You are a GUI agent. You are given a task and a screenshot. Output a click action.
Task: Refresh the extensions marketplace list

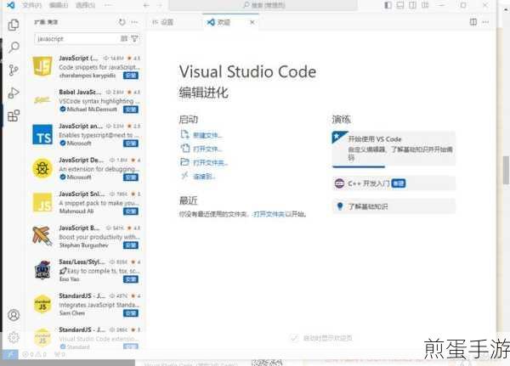[x=122, y=22]
